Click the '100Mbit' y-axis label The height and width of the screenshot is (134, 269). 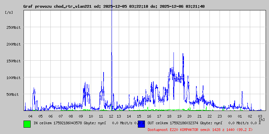(13, 78)
